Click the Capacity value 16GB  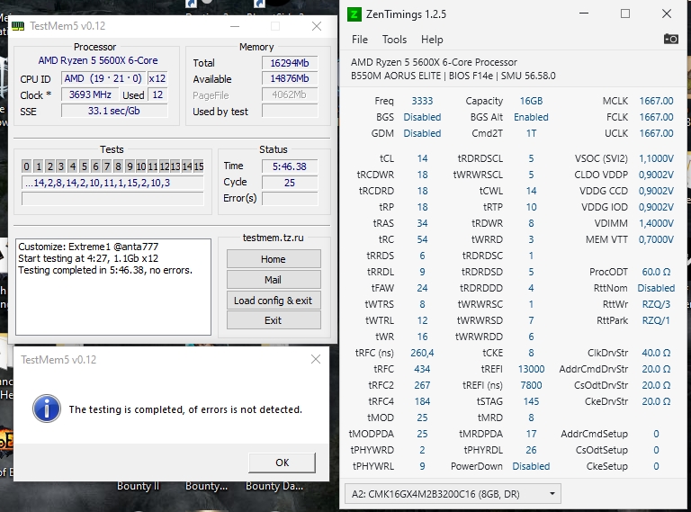[x=531, y=101]
